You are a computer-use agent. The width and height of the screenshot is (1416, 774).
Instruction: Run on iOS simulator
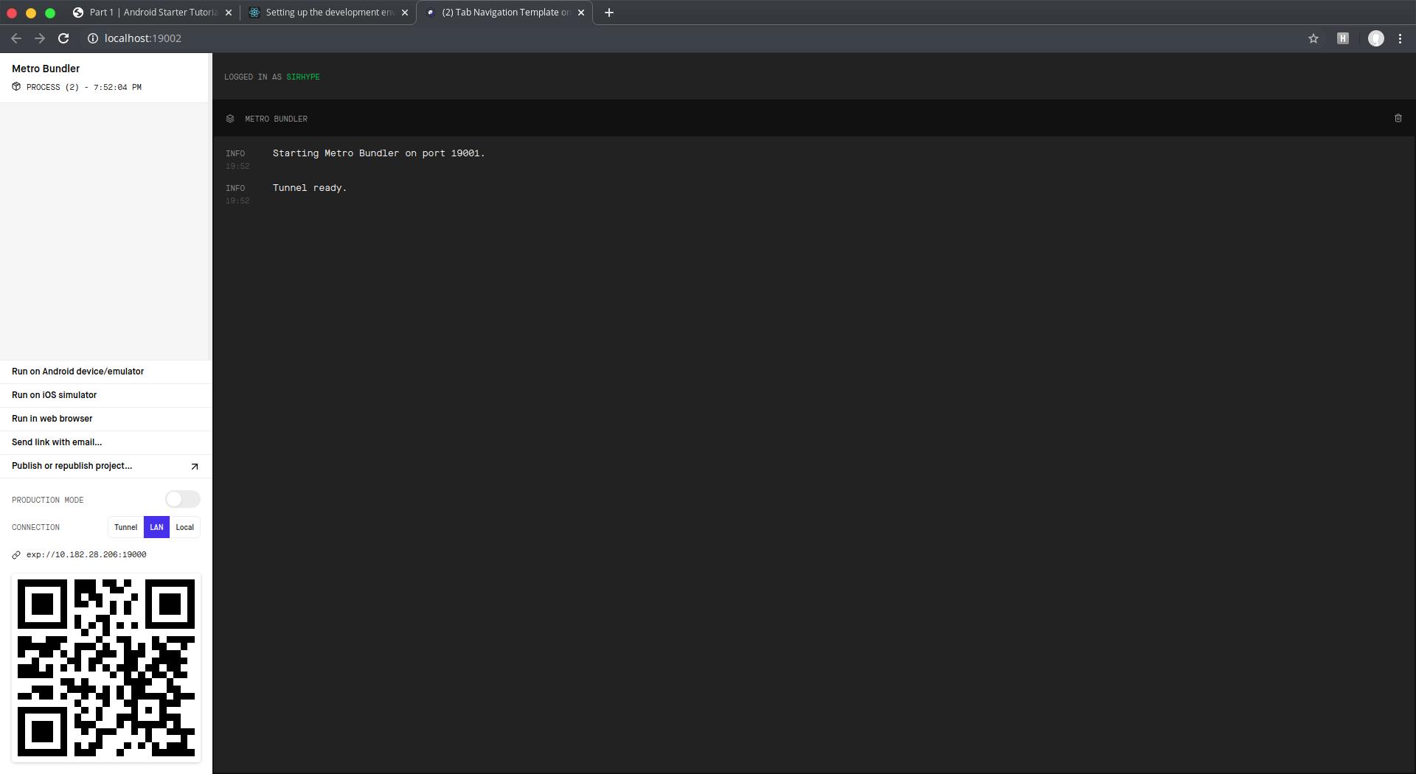[x=106, y=395]
